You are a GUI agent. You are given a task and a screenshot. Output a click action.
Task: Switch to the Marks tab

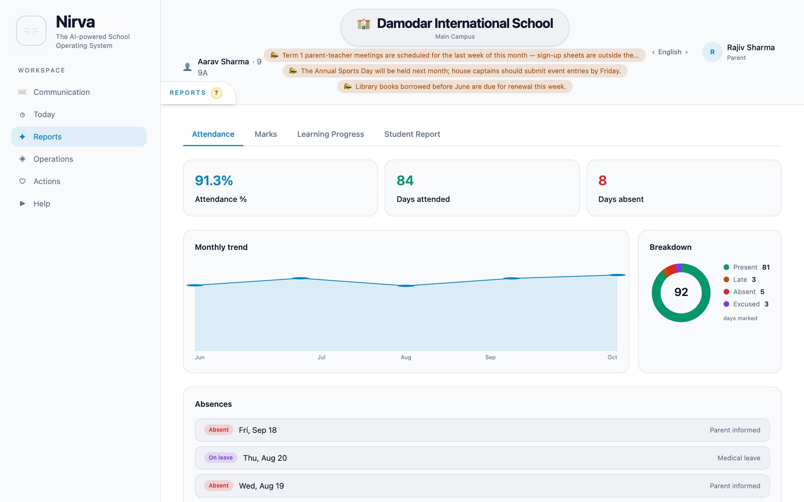point(266,134)
